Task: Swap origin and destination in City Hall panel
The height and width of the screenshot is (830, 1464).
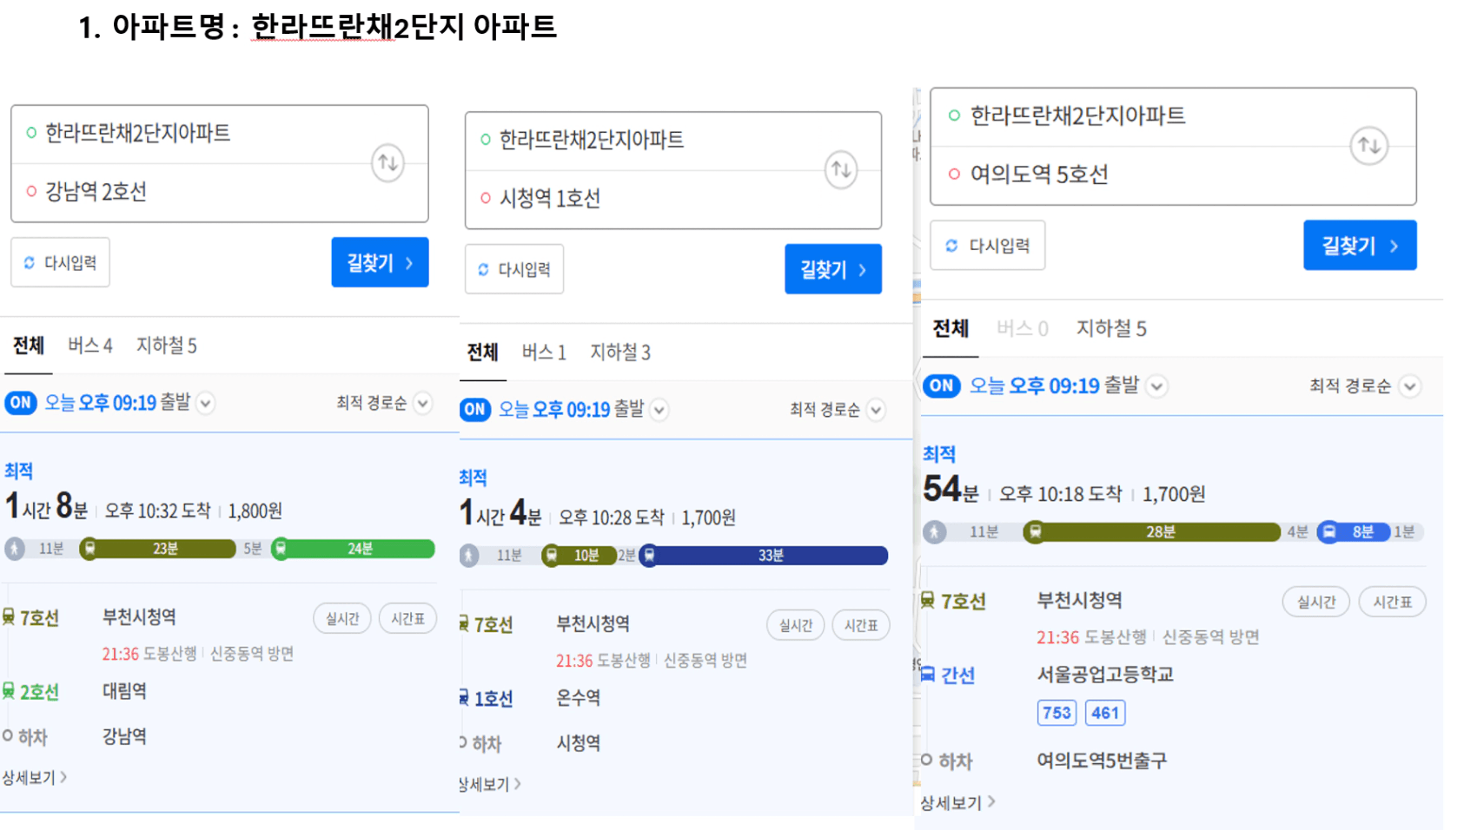Action: 841,170
